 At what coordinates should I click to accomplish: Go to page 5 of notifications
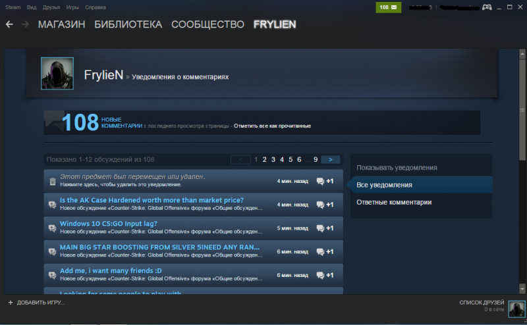point(291,159)
